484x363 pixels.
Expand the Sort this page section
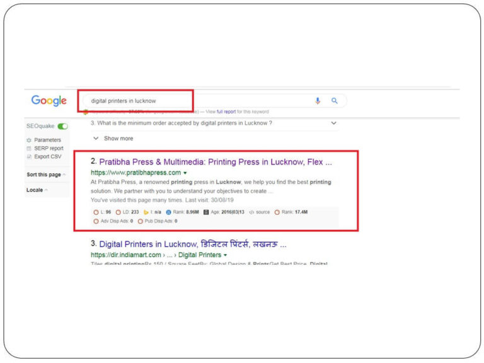tap(46, 175)
